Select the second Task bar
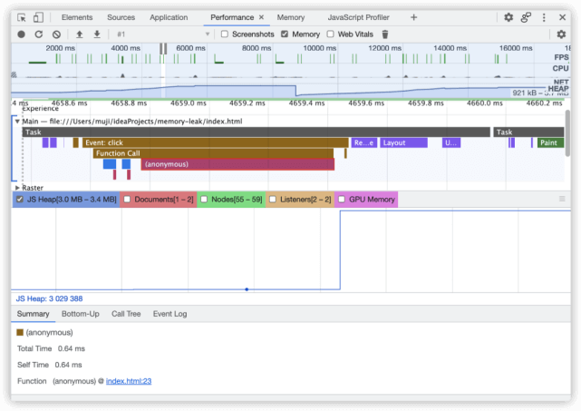Viewport: 581px width, 411px height. [528, 132]
